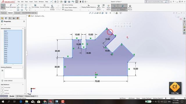Viewport: 186px width, 104px height.
Task: Open ConfigurationManager panel tab
Action: pyautogui.click(x=10, y=18)
